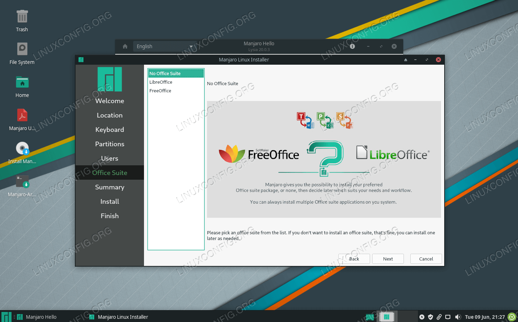This screenshot has height=322, width=518.
Task: Click the Welcome step in sidebar
Action: tap(110, 101)
